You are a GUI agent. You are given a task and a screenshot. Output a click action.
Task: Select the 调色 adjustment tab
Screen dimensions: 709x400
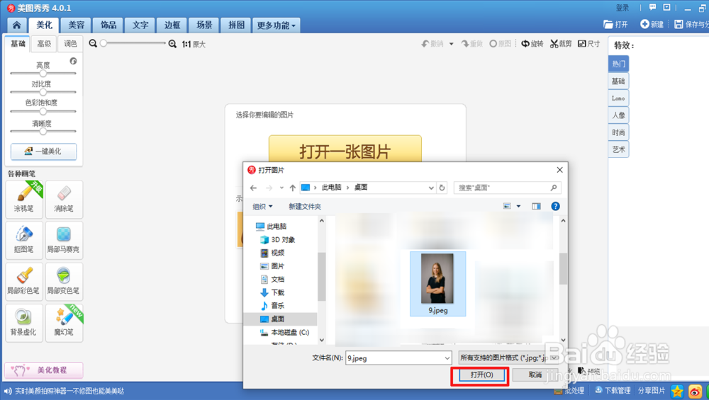pos(70,43)
